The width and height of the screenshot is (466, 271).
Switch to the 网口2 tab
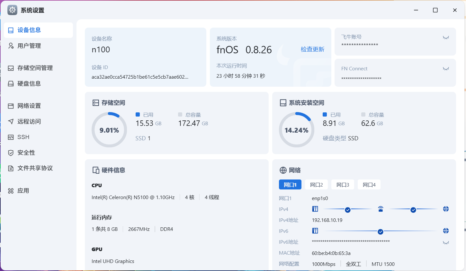(x=316, y=185)
